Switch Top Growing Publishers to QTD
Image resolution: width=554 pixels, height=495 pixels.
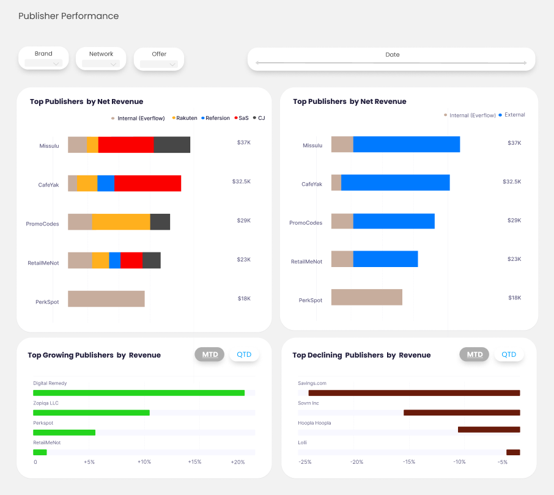[244, 354]
